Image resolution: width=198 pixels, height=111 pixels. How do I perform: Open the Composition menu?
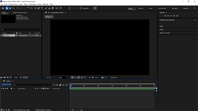[x=13, y=4]
